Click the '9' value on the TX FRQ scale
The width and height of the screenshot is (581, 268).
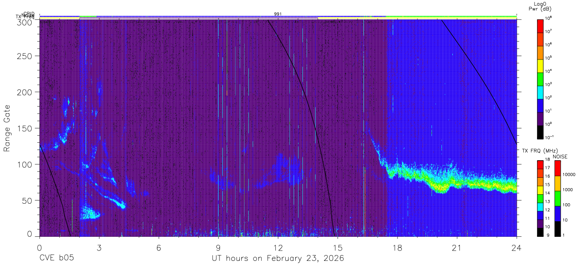548,235
